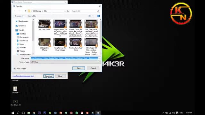
Task: Open the Excel icon in taskbar
Action: (66, 113)
